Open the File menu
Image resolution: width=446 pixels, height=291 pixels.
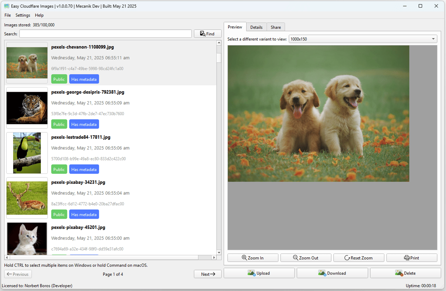click(x=8, y=15)
